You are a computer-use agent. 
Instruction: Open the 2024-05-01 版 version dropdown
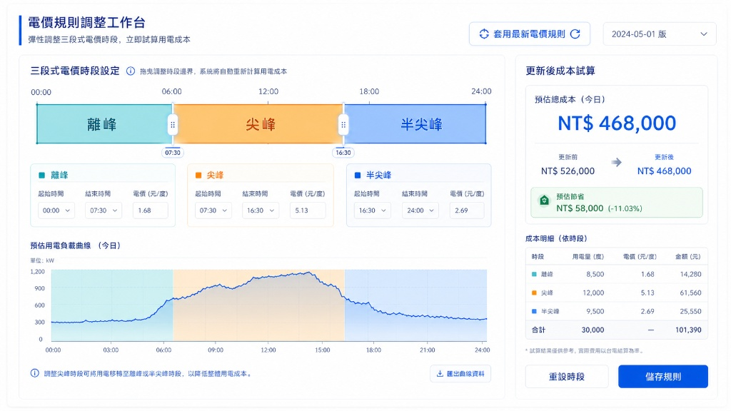point(659,34)
